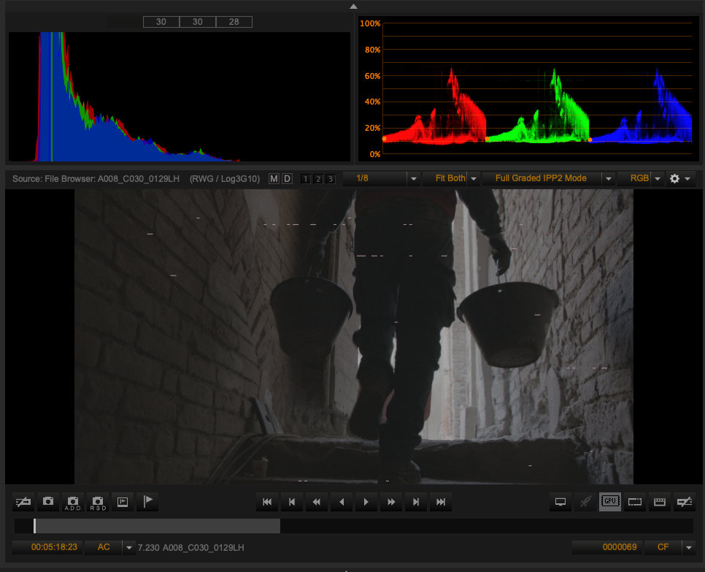Click the frame-with-flag marker icon

pos(123,501)
